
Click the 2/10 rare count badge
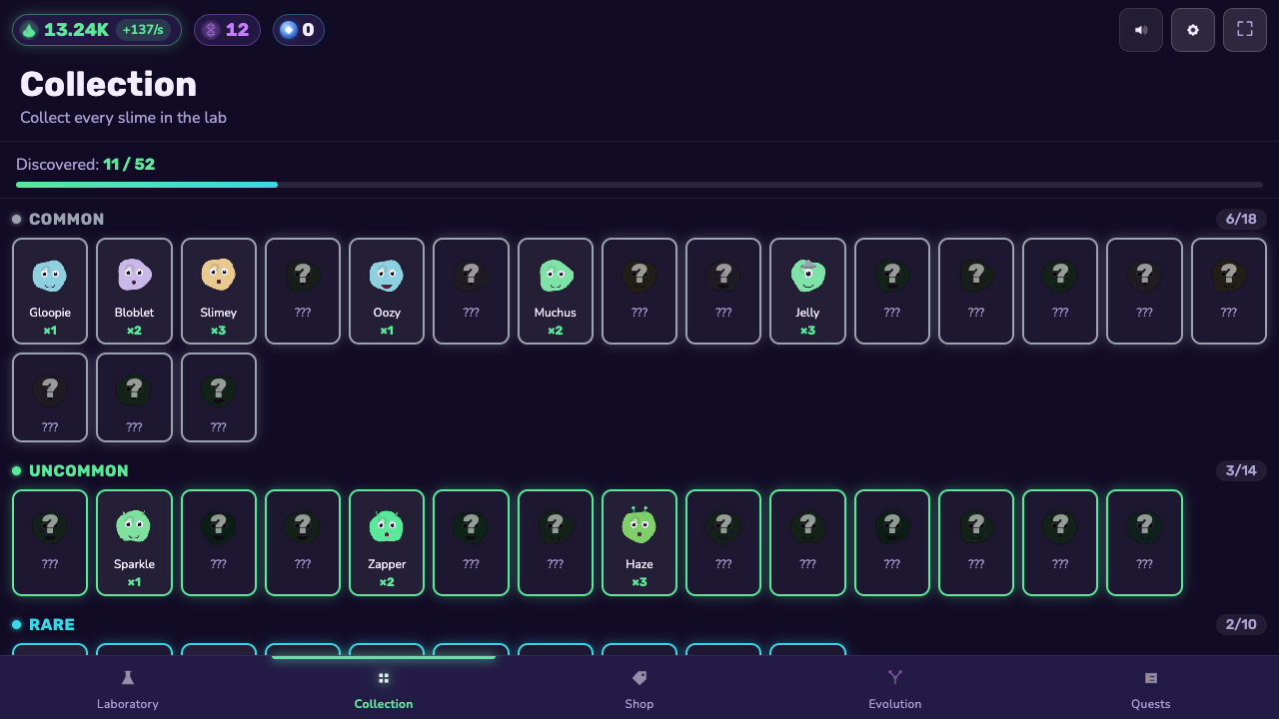tap(1241, 624)
